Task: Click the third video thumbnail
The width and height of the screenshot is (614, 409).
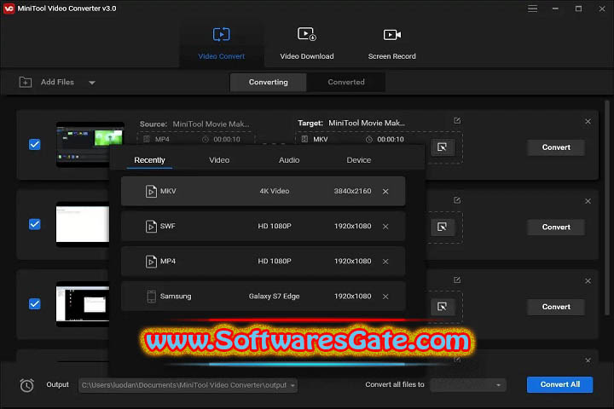Action: coord(83,304)
